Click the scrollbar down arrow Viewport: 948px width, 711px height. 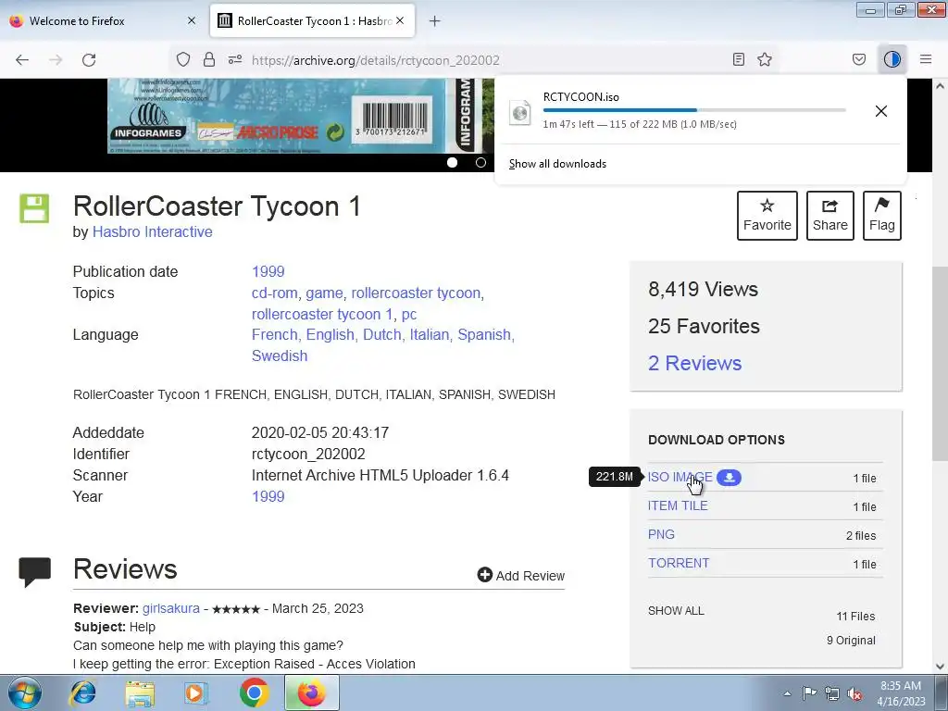point(941,667)
